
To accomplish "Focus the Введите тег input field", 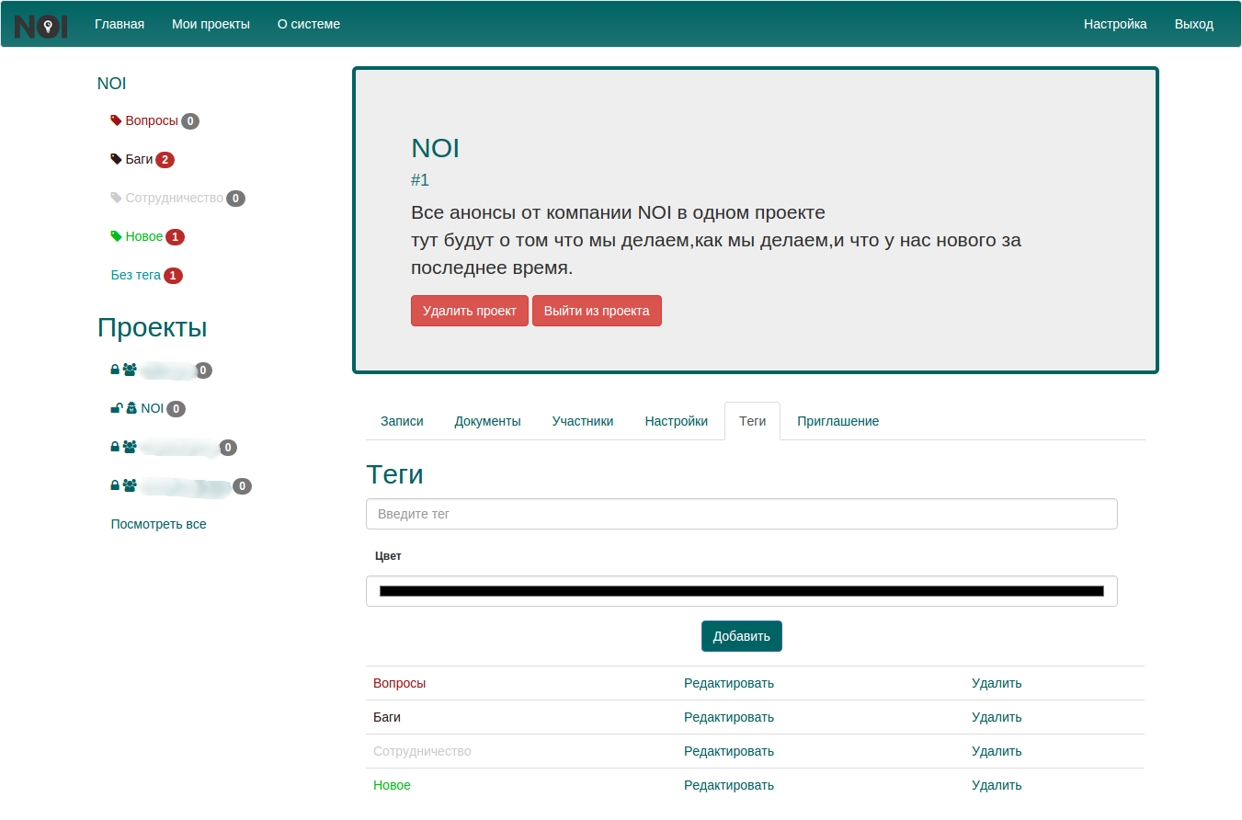I will 742,514.
